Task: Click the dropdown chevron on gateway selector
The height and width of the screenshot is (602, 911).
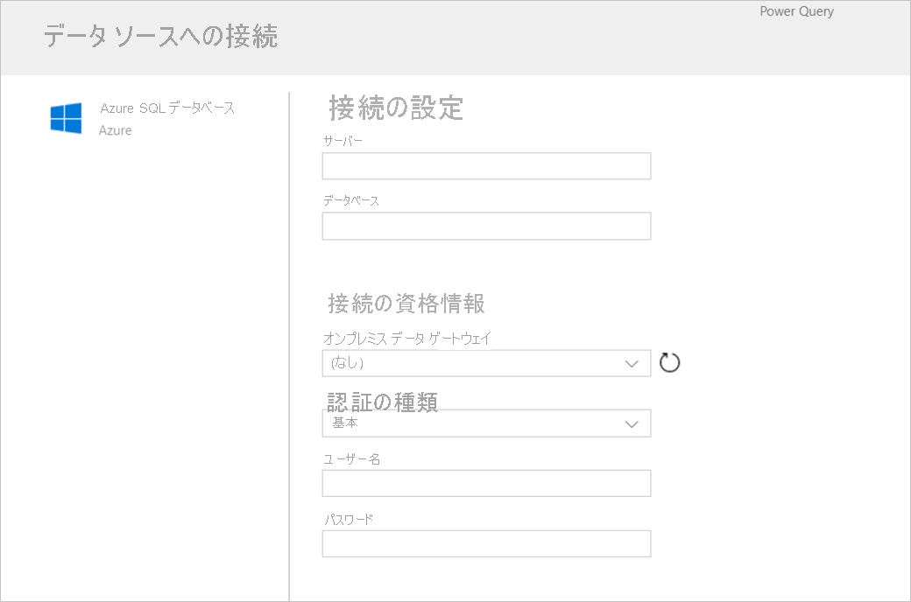Action: click(x=632, y=362)
